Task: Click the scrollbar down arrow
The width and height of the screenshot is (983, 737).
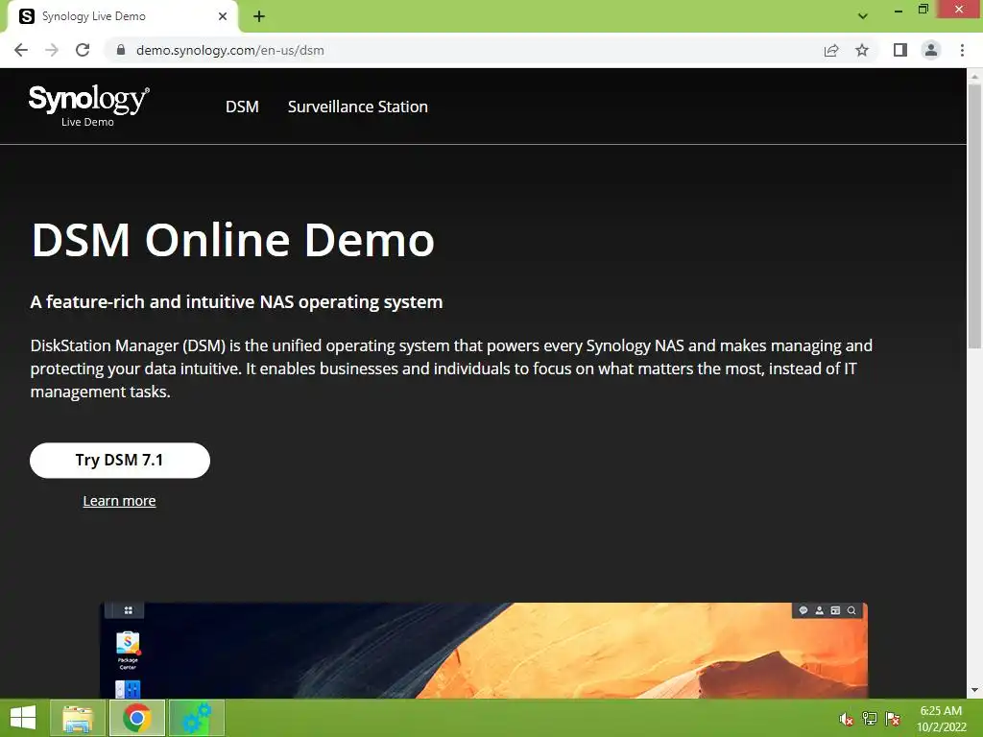Action: tap(974, 690)
